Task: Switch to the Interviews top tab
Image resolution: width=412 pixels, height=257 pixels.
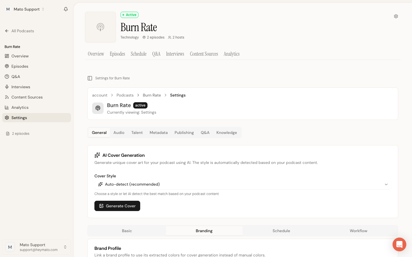Action: click(175, 54)
